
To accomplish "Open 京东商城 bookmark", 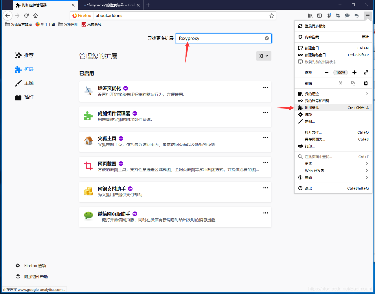I will tap(91, 24).
